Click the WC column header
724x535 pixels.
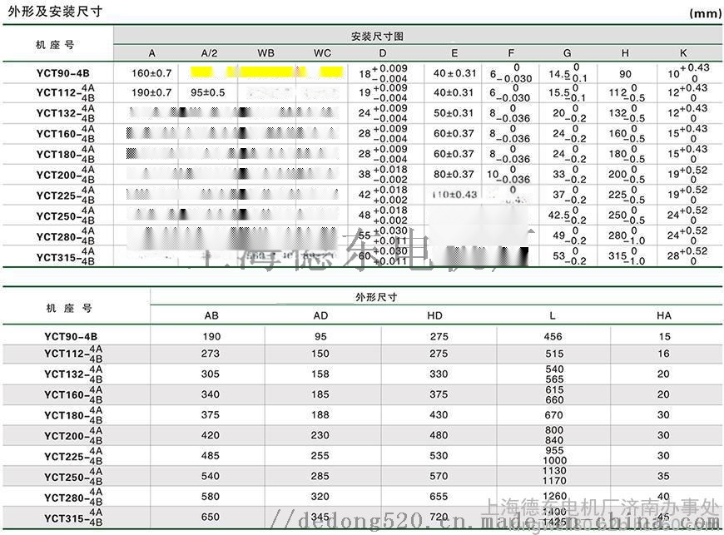coord(322,53)
